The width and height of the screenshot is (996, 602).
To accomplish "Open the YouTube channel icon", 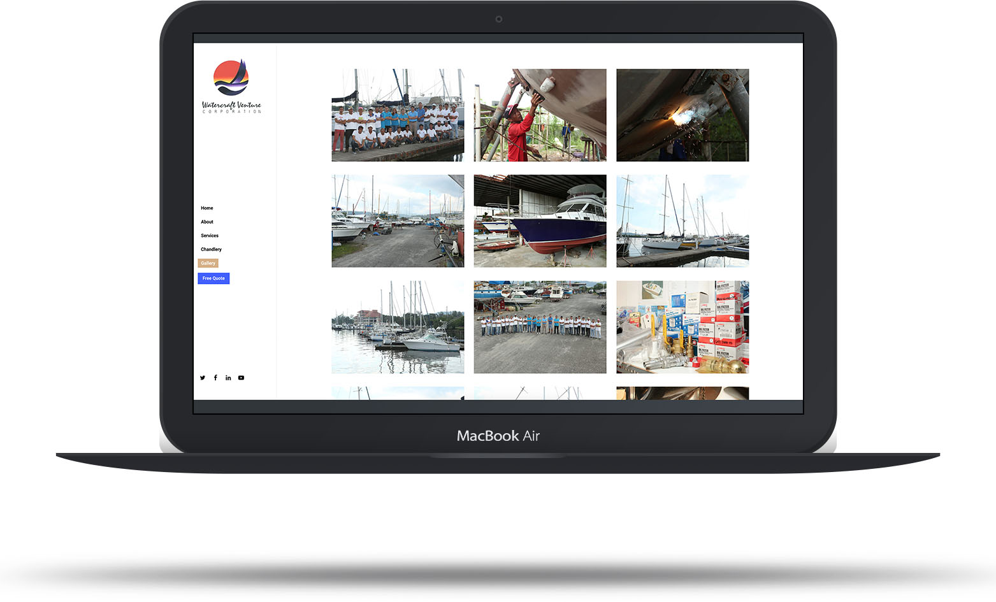I will (241, 378).
